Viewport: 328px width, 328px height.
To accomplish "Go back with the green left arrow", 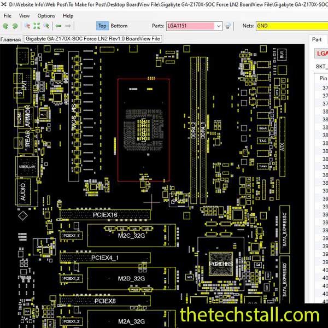I will pos(58,26).
